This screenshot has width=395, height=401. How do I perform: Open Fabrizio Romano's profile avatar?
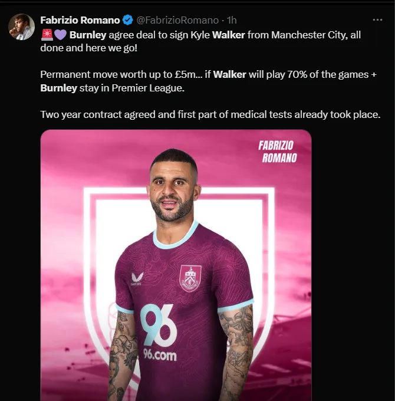tap(21, 27)
